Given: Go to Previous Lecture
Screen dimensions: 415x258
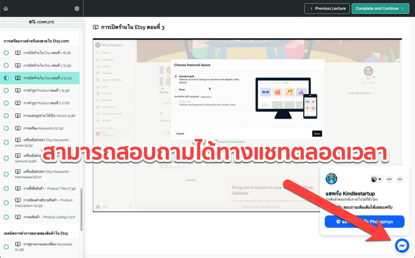Looking at the screenshot, I should [x=327, y=9].
